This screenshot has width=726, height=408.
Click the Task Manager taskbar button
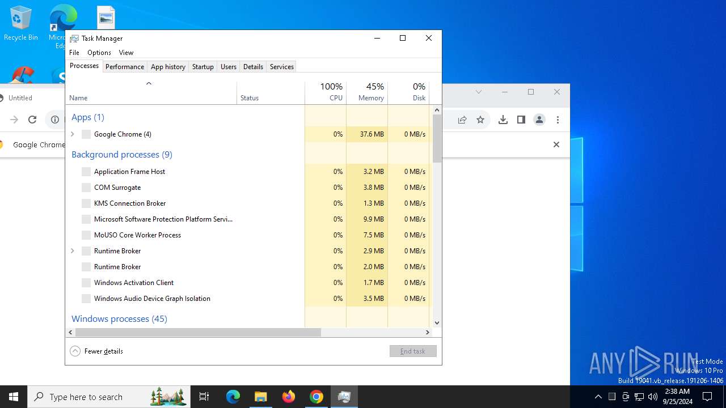click(x=344, y=397)
